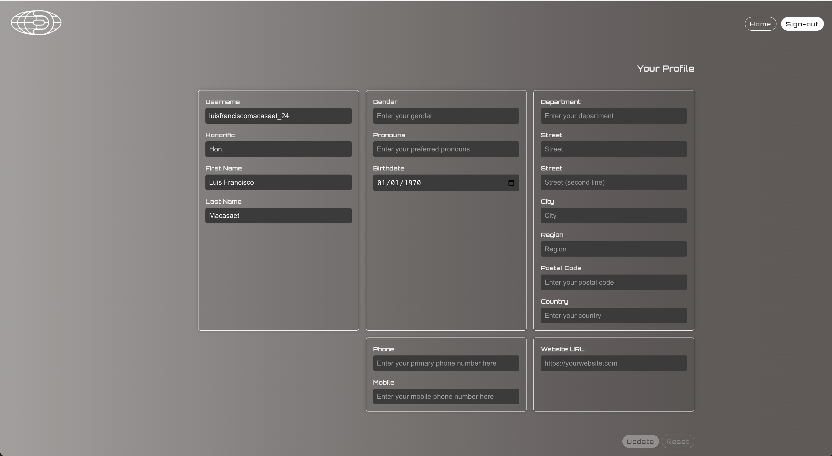The height and width of the screenshot is (456, 832).
Task: Click the Update button
Action: [x=640, y=441]
